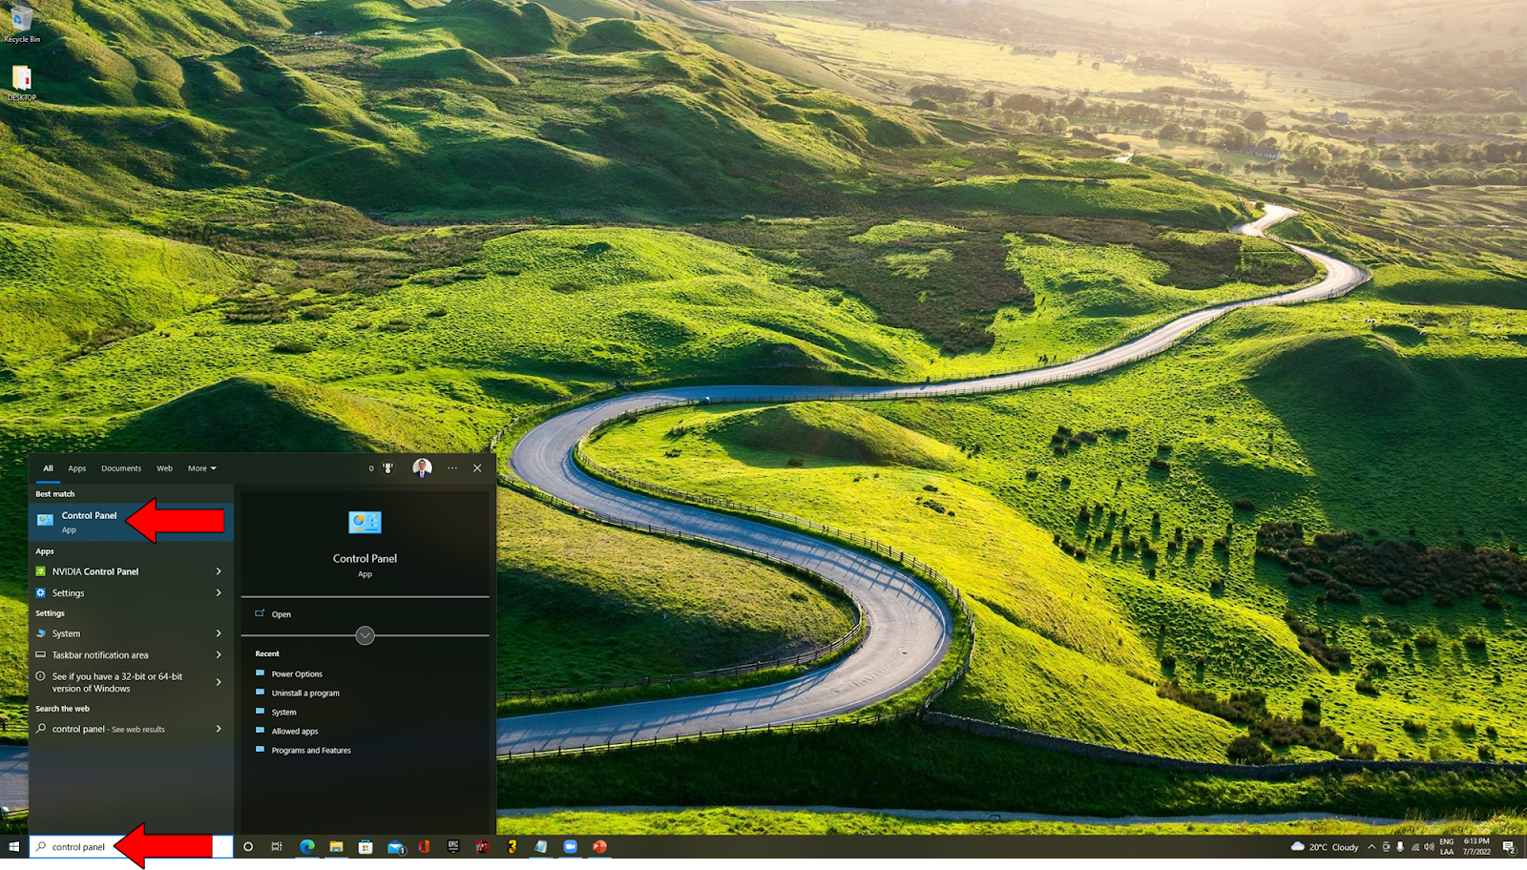The width and height of the screenshot is (1527, 870).
Task: Switch to PowerPoint on the taskbar
Action: pos(599,847)
